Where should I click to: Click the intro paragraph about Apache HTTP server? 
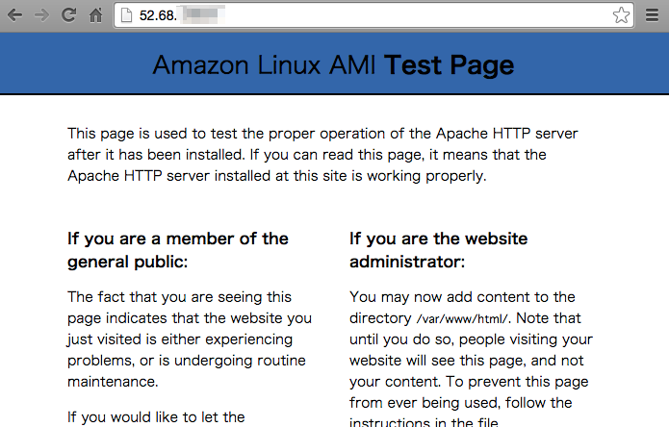pyautogui.click(x=322, y=154)
